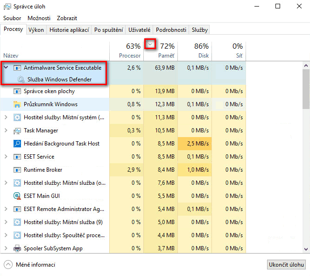Click the Task Manager process row icon

tap(17, 131)
